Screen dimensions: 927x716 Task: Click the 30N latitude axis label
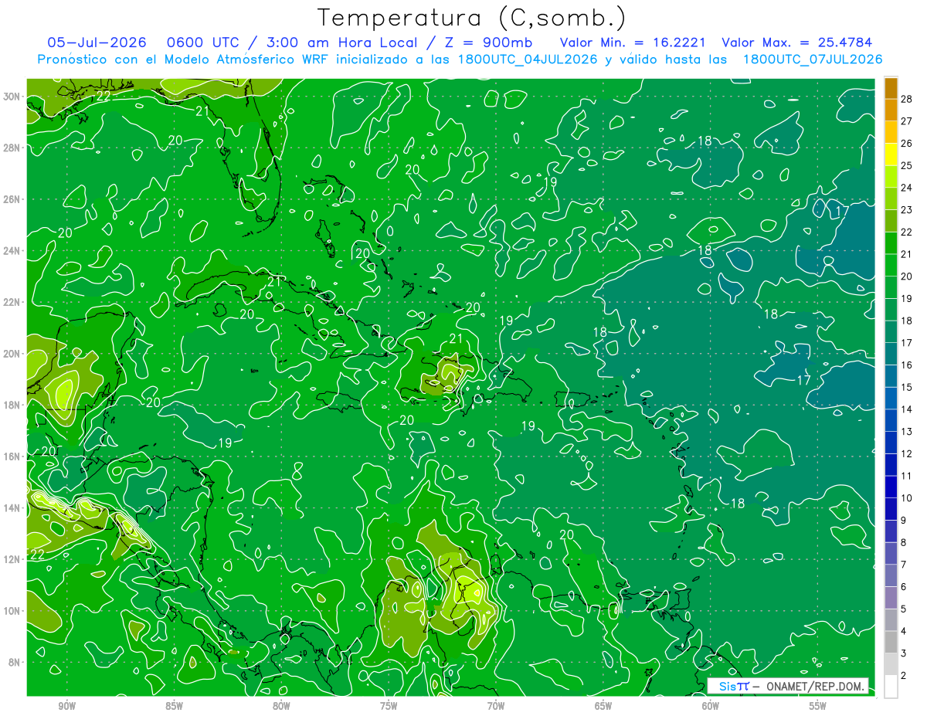tap(13, 97)
